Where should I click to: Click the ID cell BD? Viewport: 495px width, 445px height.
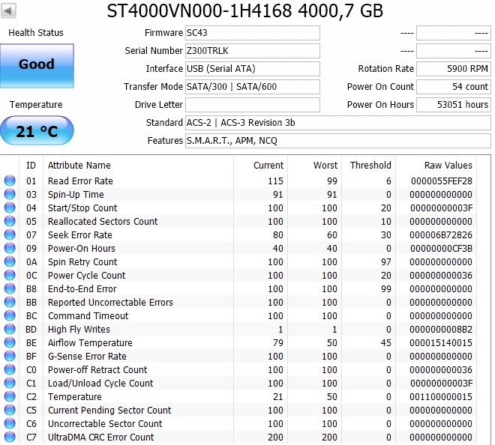tap(31, 330)
